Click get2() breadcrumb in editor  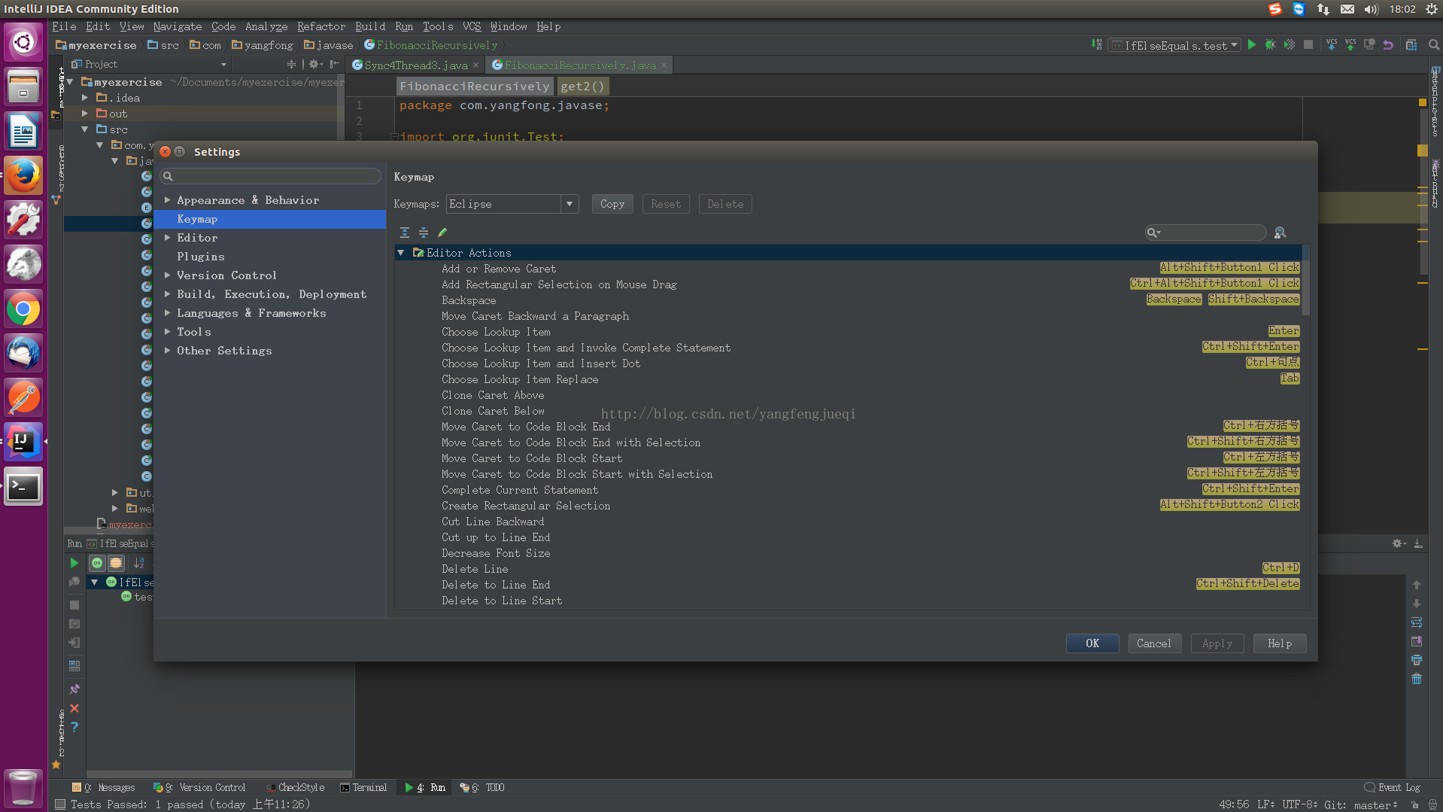click(x=582, y=87)
